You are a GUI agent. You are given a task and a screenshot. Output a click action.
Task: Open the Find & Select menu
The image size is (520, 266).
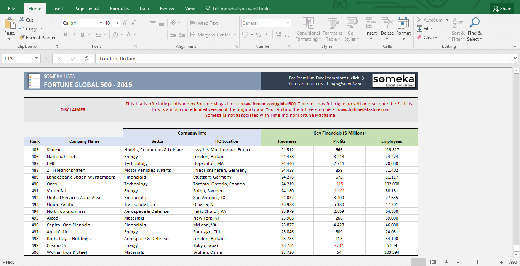pos(474,29)
